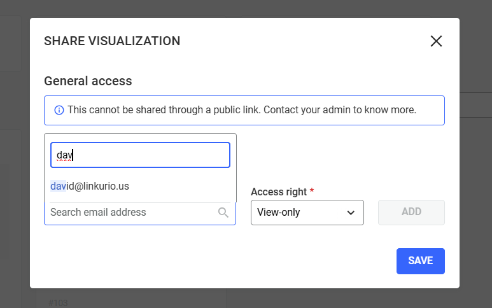Screen dimensions: 492x308
Task: Click the Access right label
Action: click(279, 192)
